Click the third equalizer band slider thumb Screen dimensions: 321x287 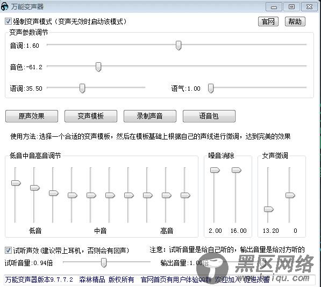(x=54, y=193)
